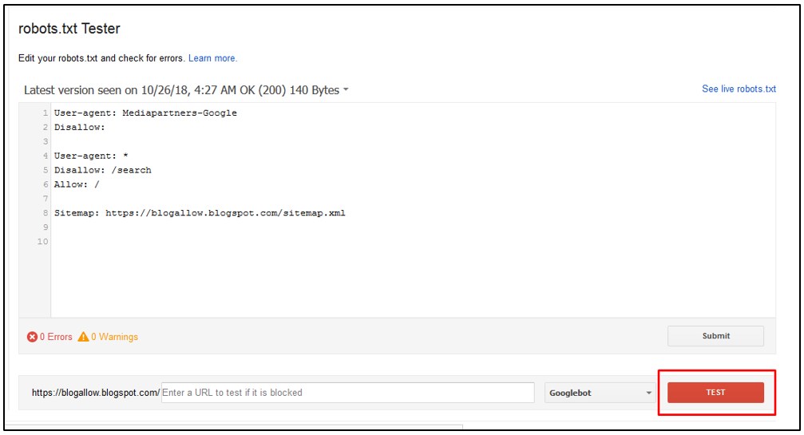Click the yellow warnings triangle icon
The image size is (804, 435).
coord(83,337)
